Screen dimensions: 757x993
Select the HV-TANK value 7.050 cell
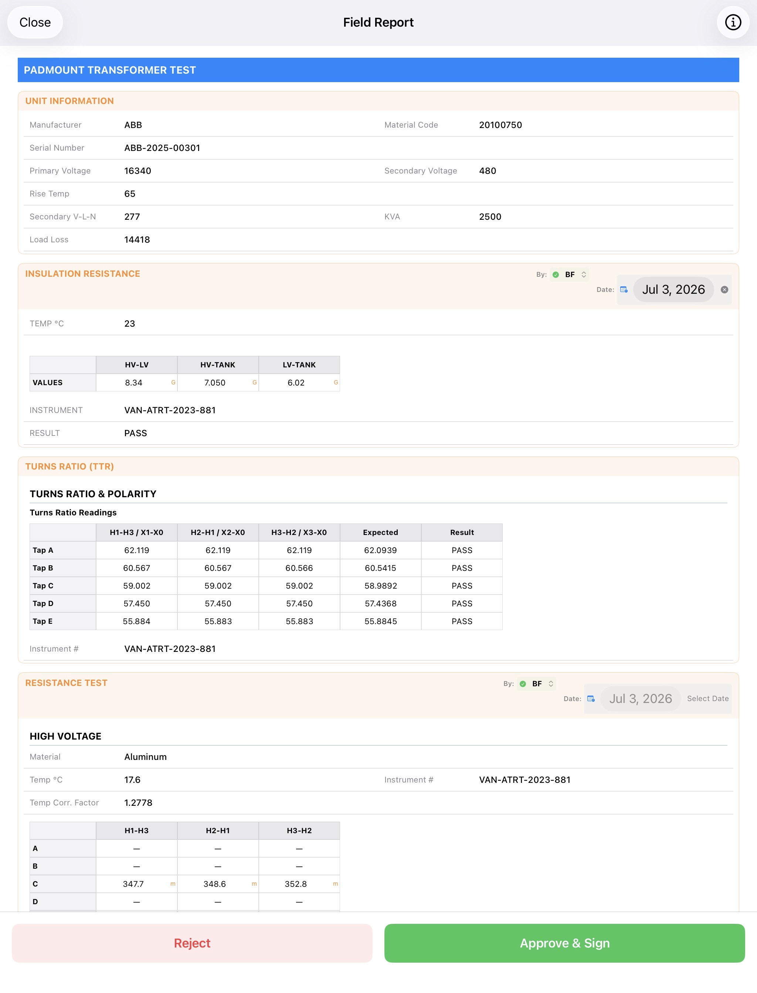point(218,383)
